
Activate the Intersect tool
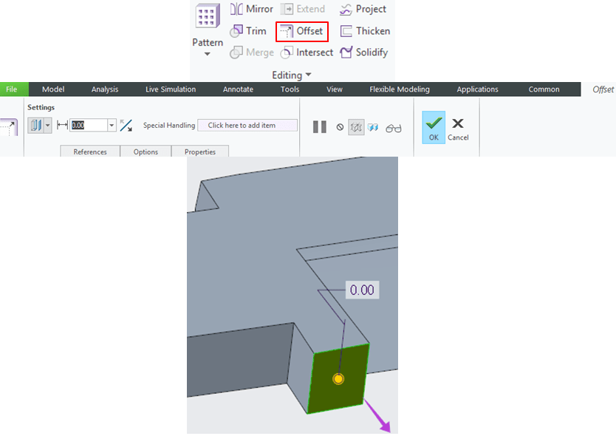pos(307,52)
